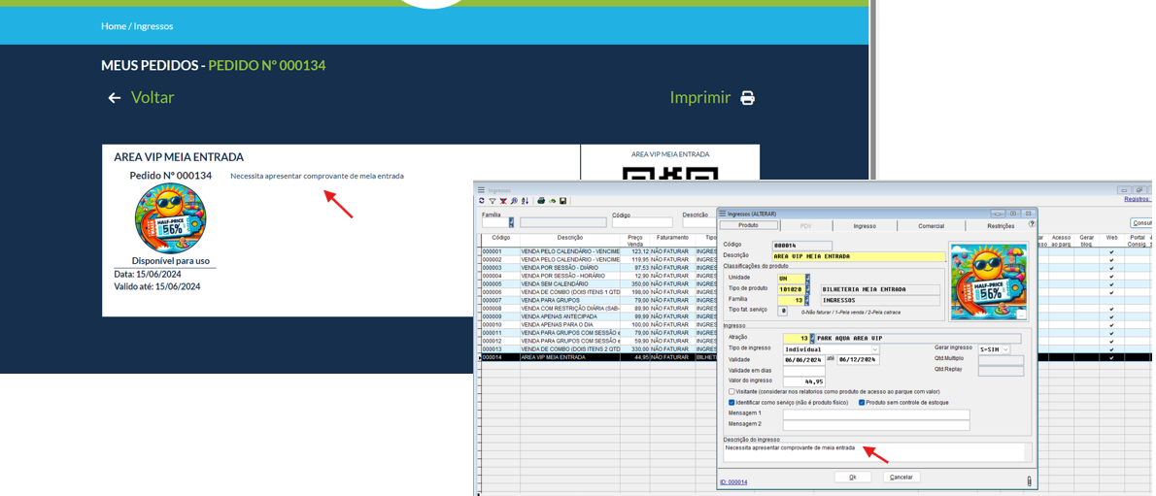The height and width of the screenshot is (496, 1156).
Task: Open the Ingressos window hamburger menu
Action: pos(481,190)
